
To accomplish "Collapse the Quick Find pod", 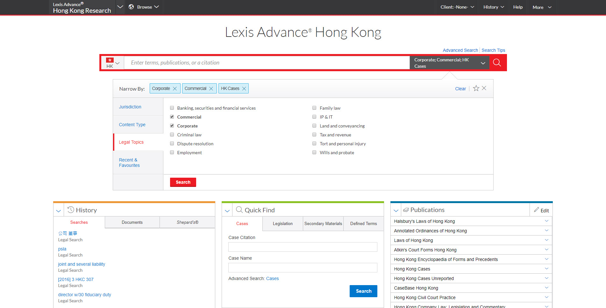I will point(227,211).
